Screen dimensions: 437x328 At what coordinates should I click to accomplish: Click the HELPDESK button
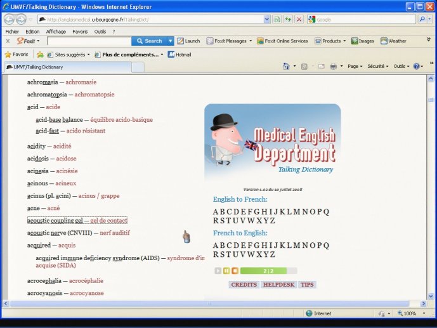(278, 284)
